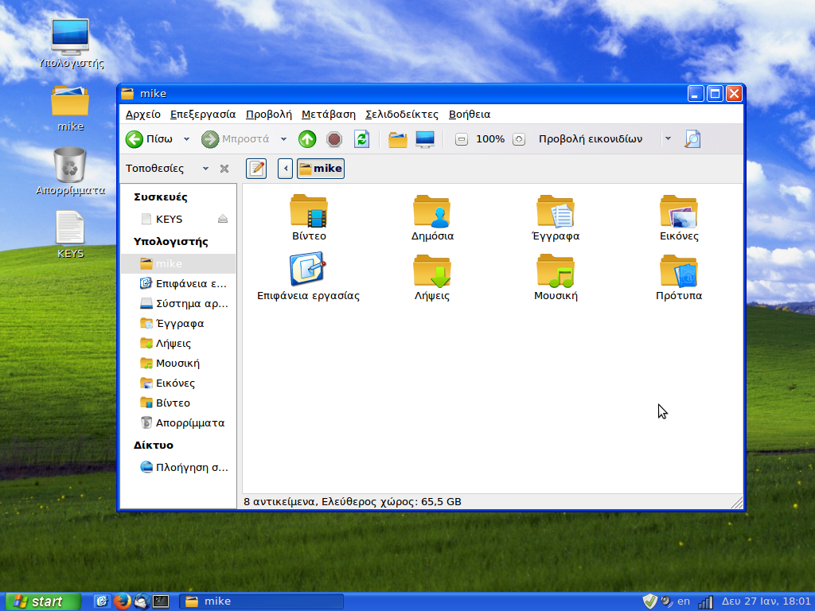Select Πλοήγηση σ... network entry
Image resolution: width=815 pixels, height=611 pixels.
[x=178, y=468]
